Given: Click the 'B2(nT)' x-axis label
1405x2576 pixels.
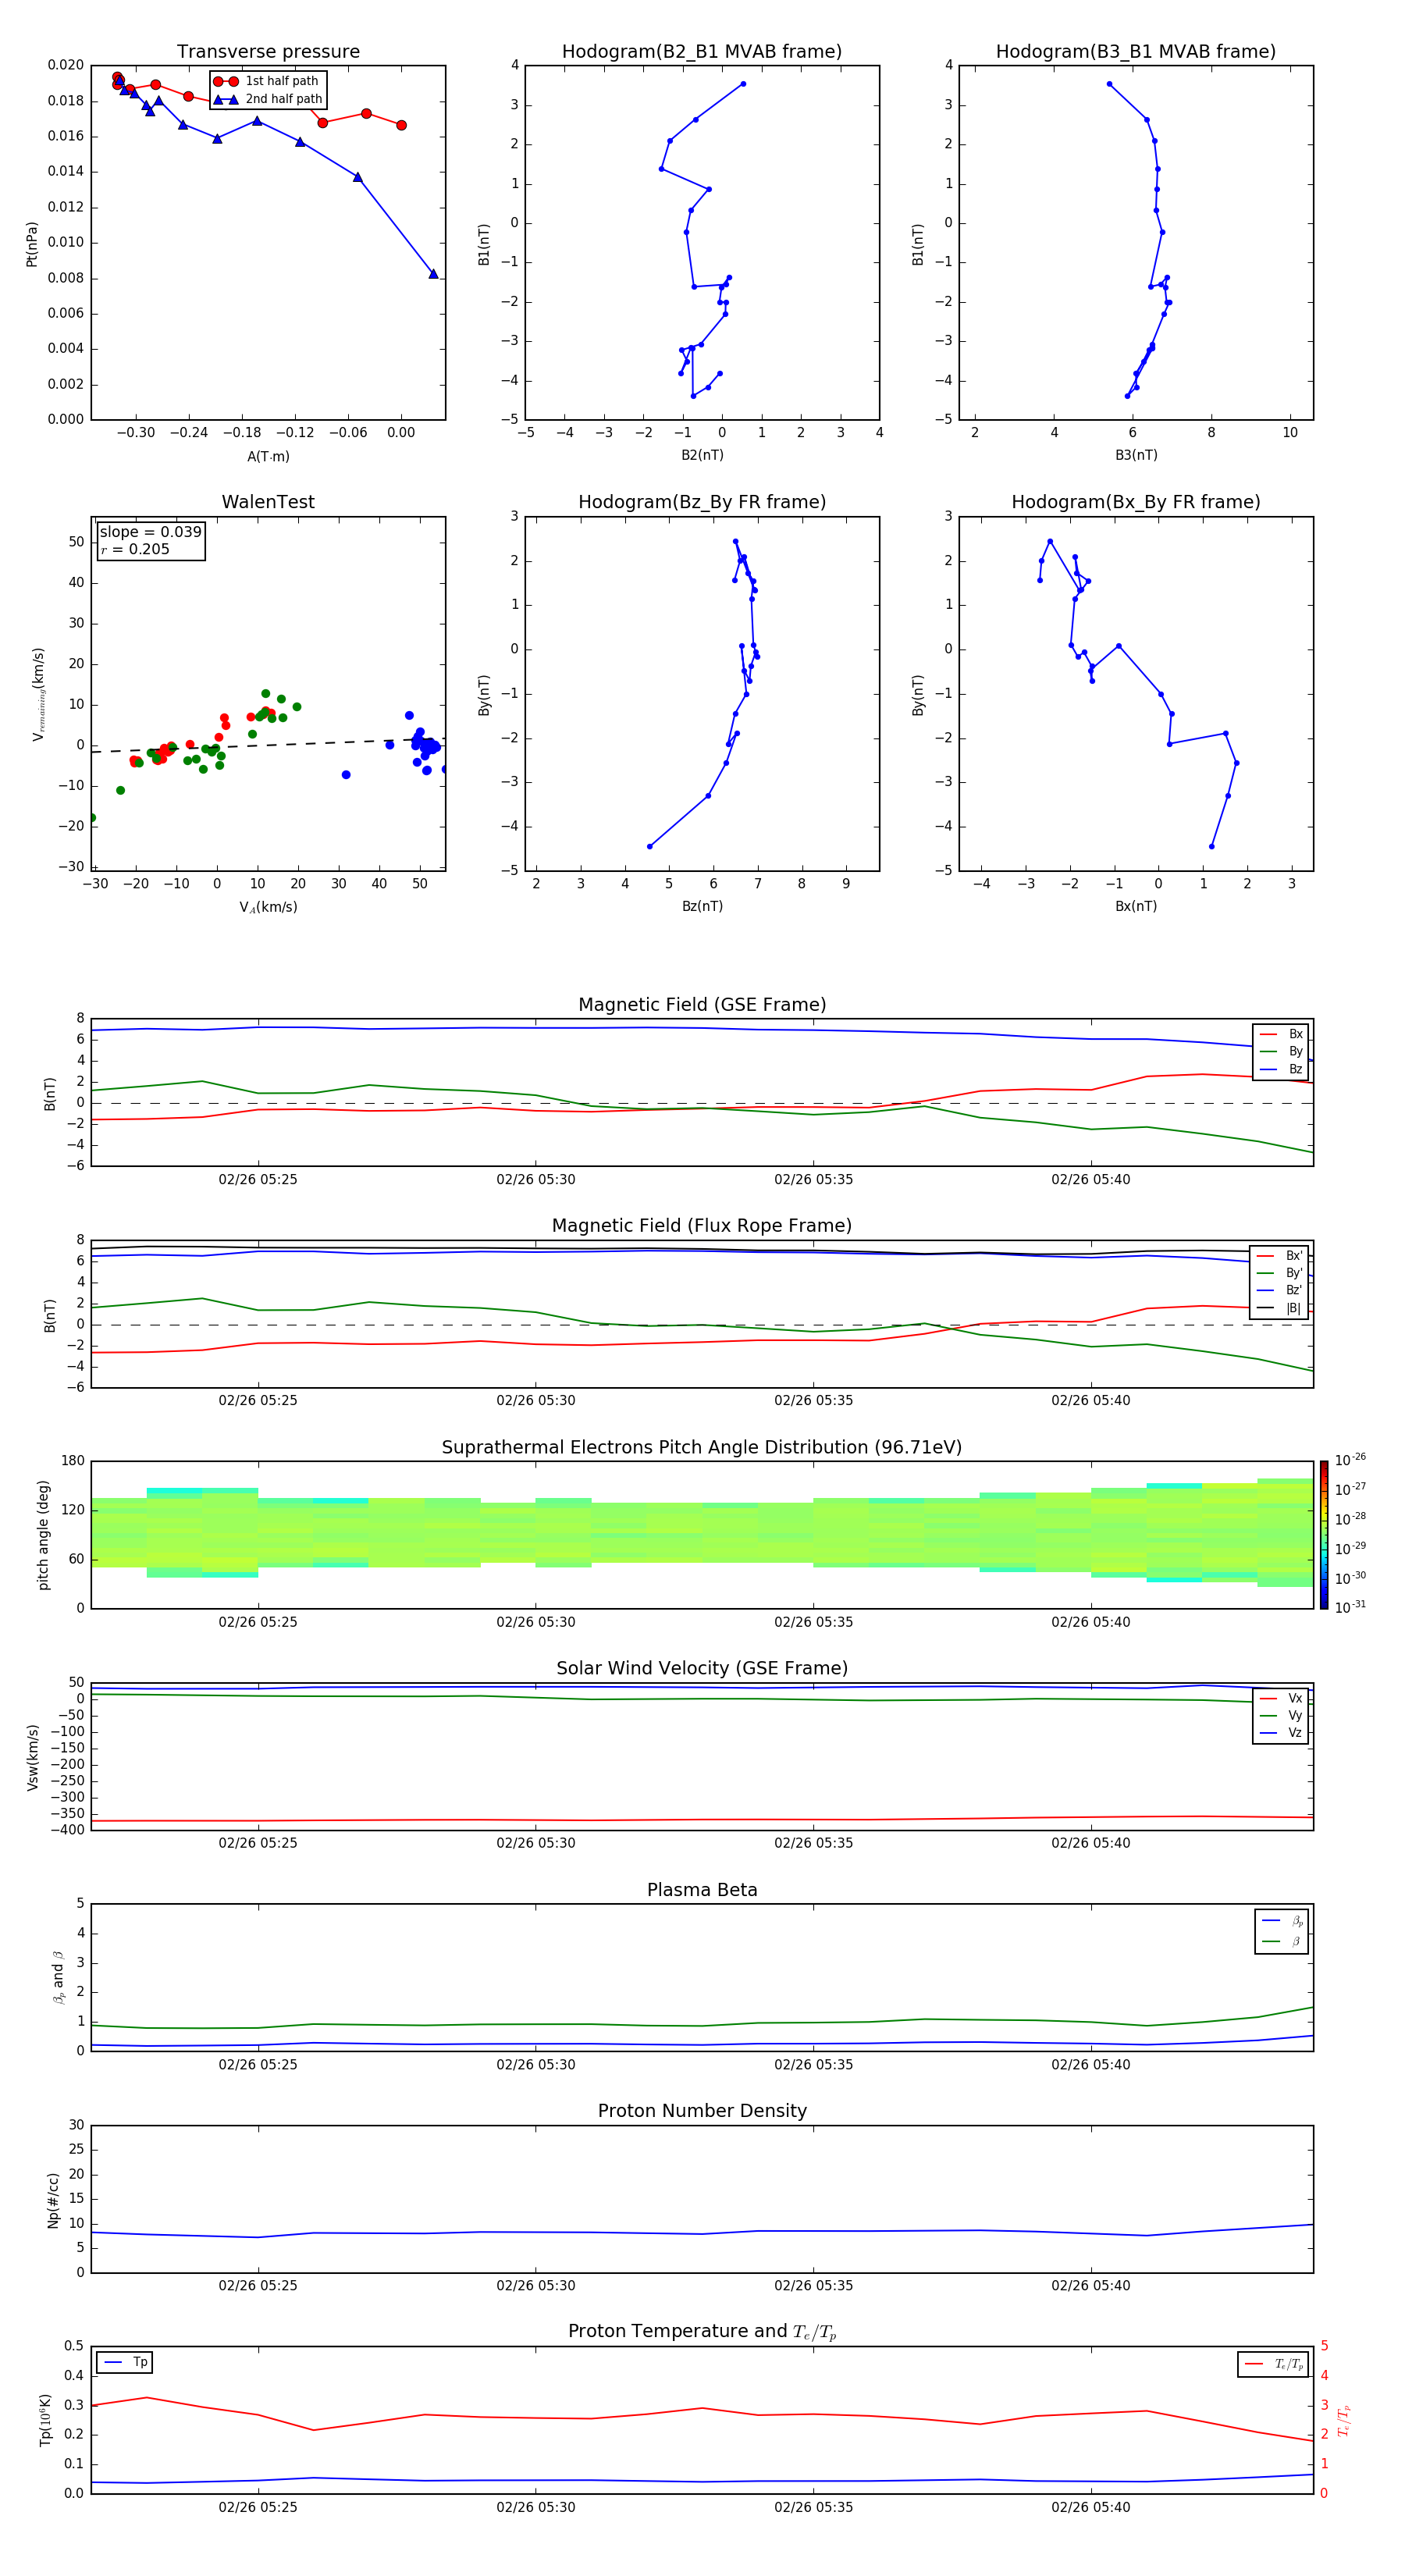Looking at the screenshot, I should click(702, 455).
